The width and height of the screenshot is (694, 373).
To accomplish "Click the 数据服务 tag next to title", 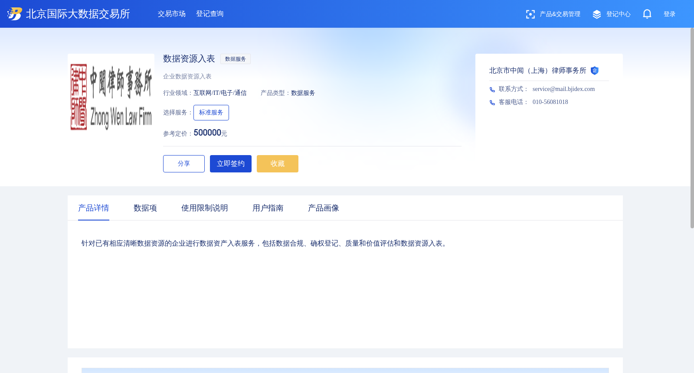I will pos(236,59).
